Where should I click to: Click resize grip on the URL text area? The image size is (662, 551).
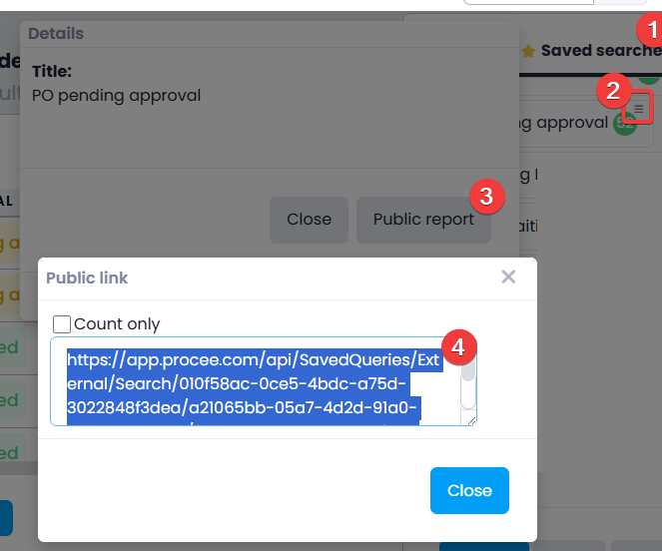(467, 418)
